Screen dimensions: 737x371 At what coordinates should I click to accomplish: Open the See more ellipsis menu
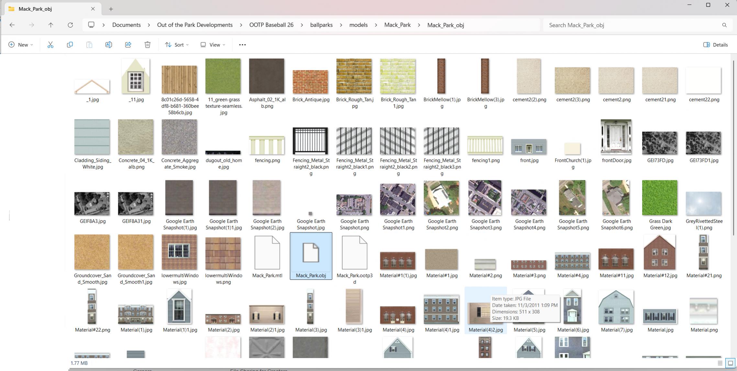[x=242, y=45]
